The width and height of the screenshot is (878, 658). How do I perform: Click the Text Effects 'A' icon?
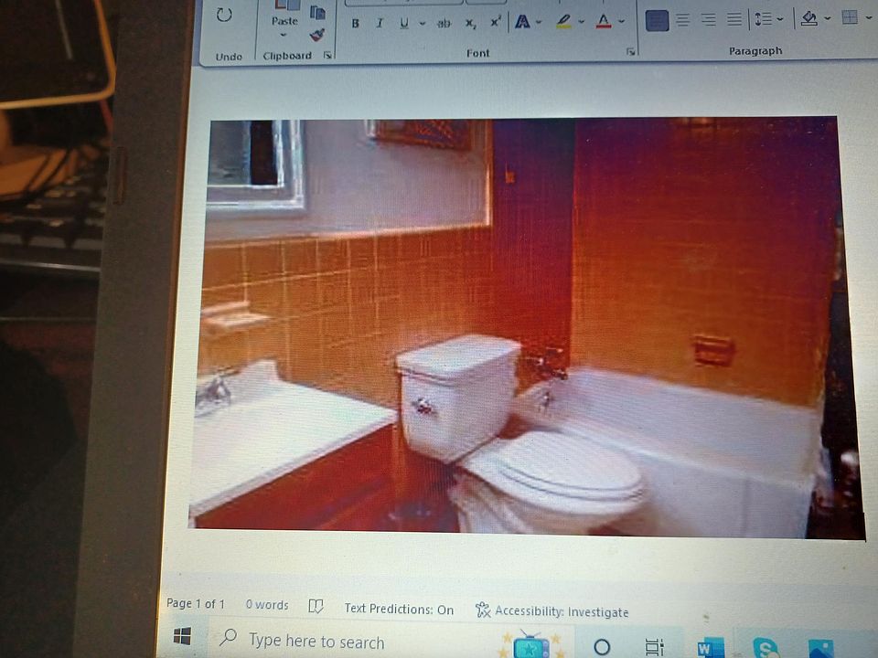pos(522,21)
